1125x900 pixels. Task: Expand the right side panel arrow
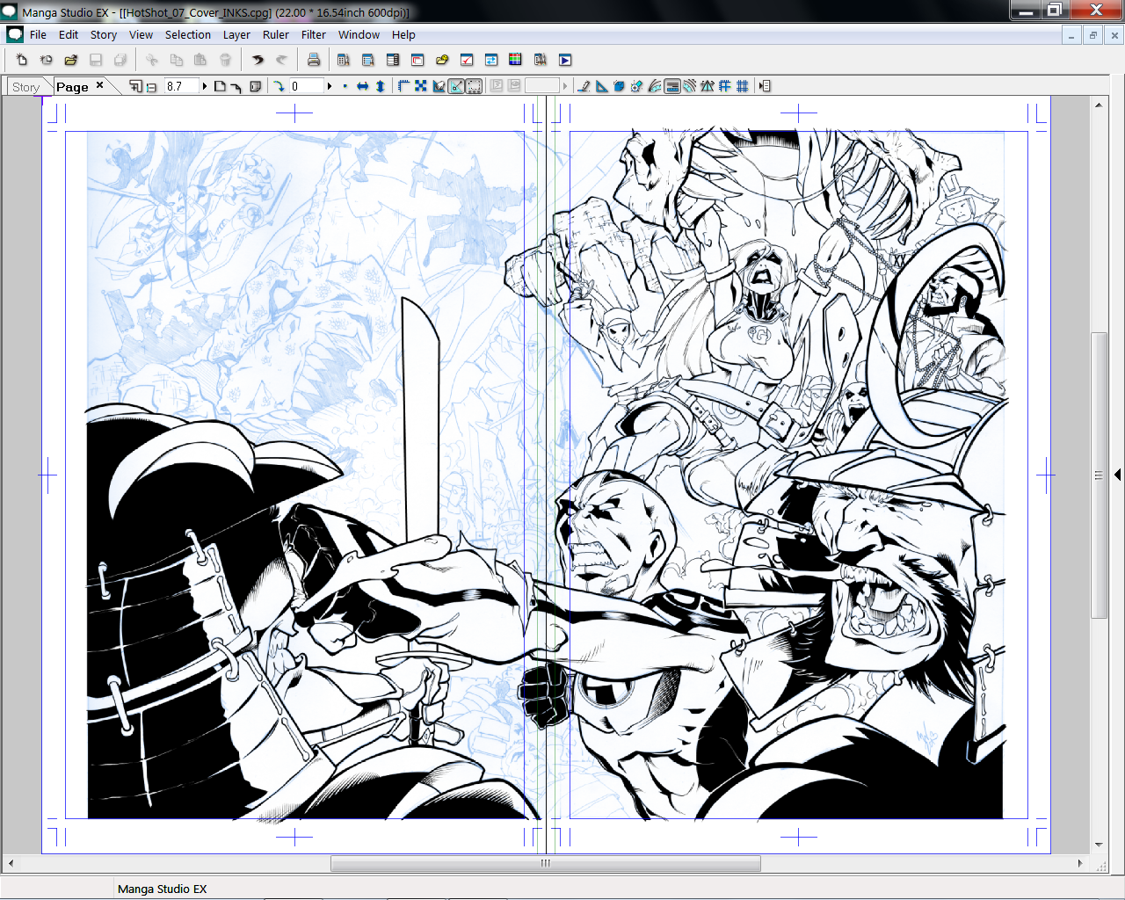(1117, 475)
